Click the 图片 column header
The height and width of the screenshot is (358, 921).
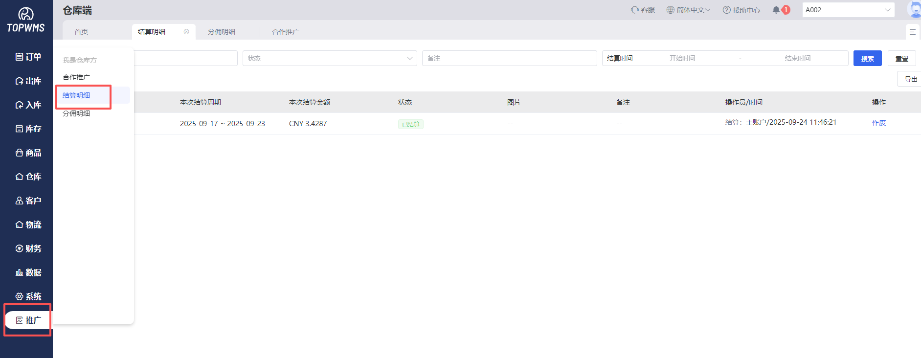tap(514, 102)
